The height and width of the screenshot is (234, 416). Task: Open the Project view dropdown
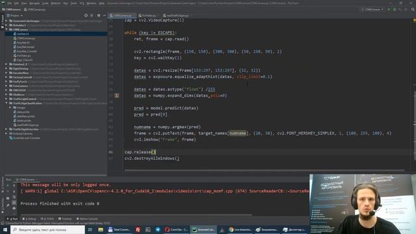coord(15,16)
